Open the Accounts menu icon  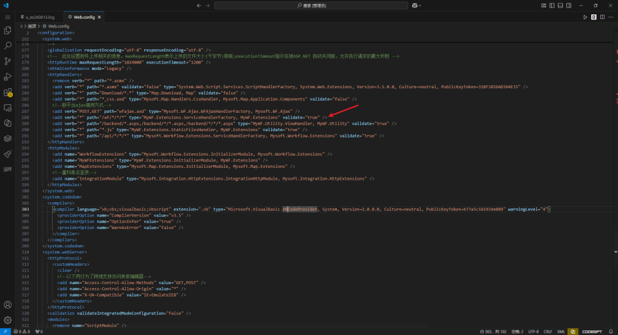point(7,305)
